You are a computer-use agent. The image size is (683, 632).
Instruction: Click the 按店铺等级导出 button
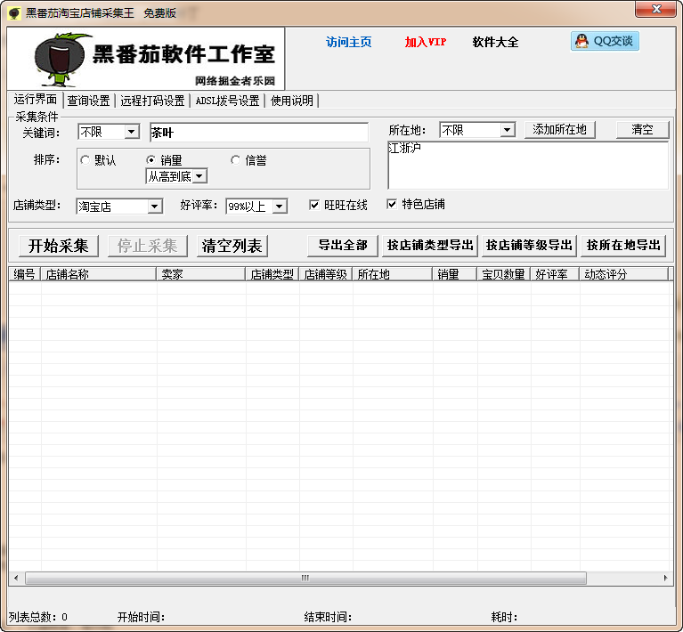(x=529, y=246)
